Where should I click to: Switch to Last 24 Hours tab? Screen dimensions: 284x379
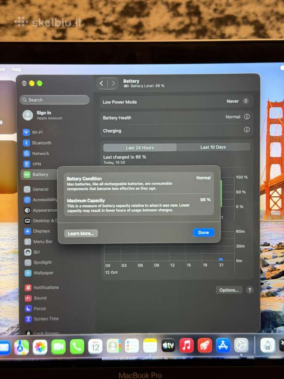pos(140,147)
